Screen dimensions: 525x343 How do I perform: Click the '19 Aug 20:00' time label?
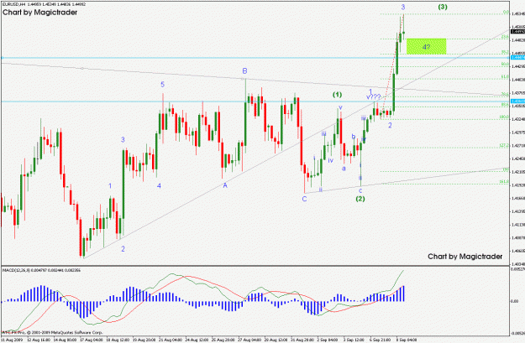[x=144, y=340]
